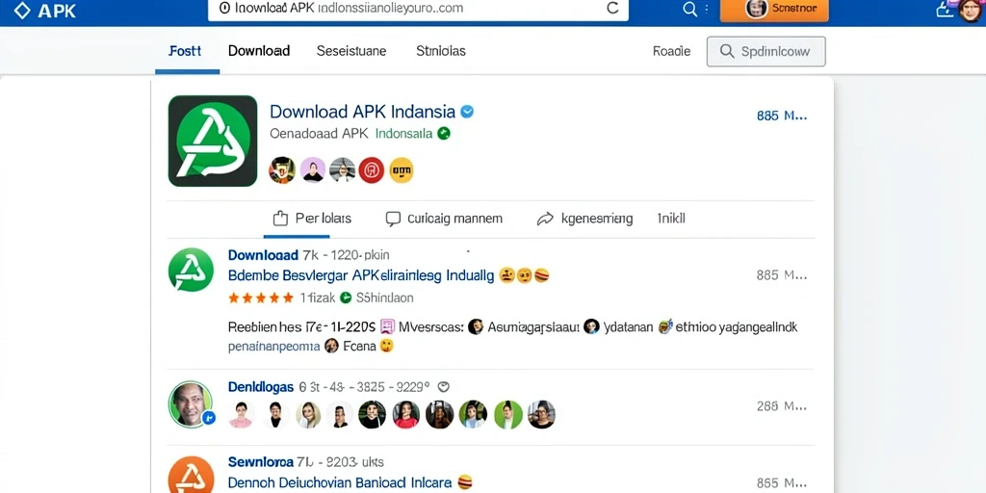Image resolution: width=986 pixels, height=493 pixels.
Task: Click the yellow emoji face follower icon
Action: tap(402, 169)
